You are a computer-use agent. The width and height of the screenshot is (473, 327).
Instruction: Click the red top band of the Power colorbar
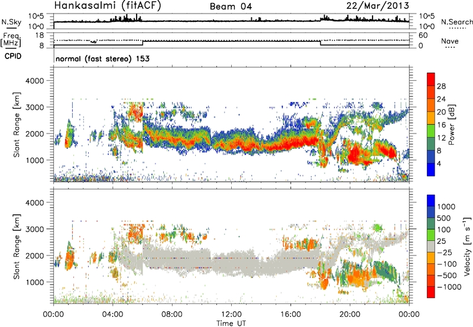coord(431,79)
